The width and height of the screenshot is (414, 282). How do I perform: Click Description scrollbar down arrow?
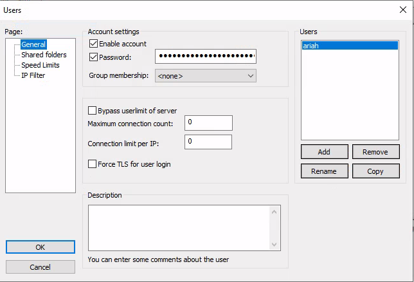point(274,244)
